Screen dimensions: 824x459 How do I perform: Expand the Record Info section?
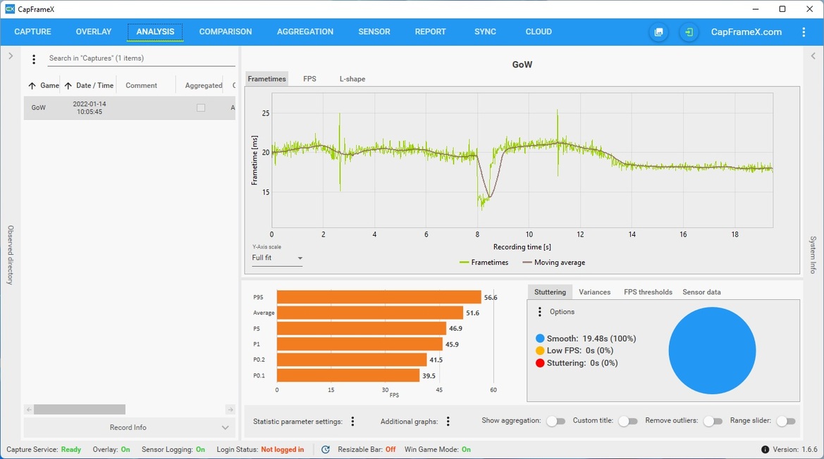click(129, 427)
